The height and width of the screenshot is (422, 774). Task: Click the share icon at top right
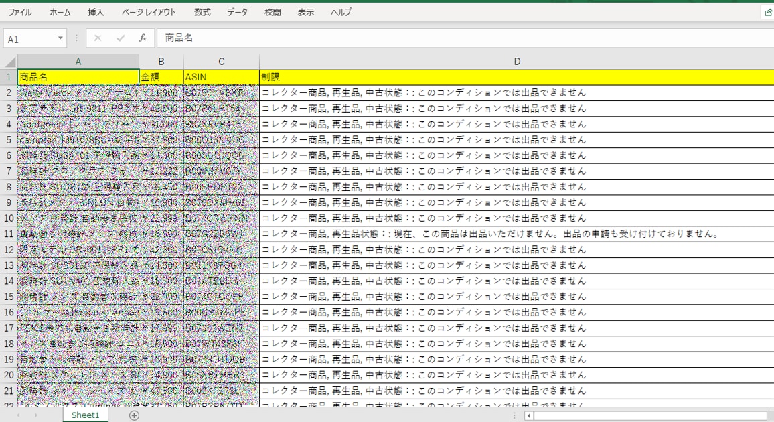coord(768,13)
